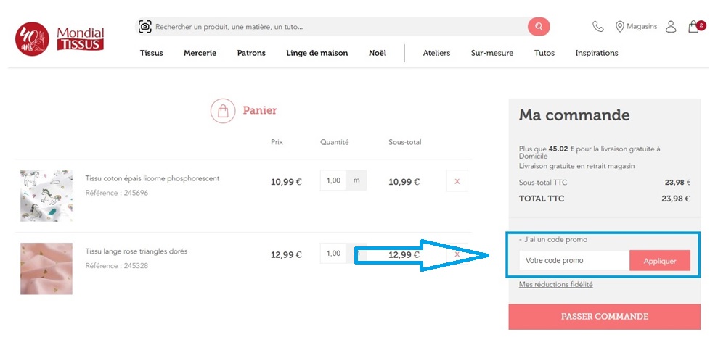Open the unicorn fabric thumbnail

coord(46,196)
